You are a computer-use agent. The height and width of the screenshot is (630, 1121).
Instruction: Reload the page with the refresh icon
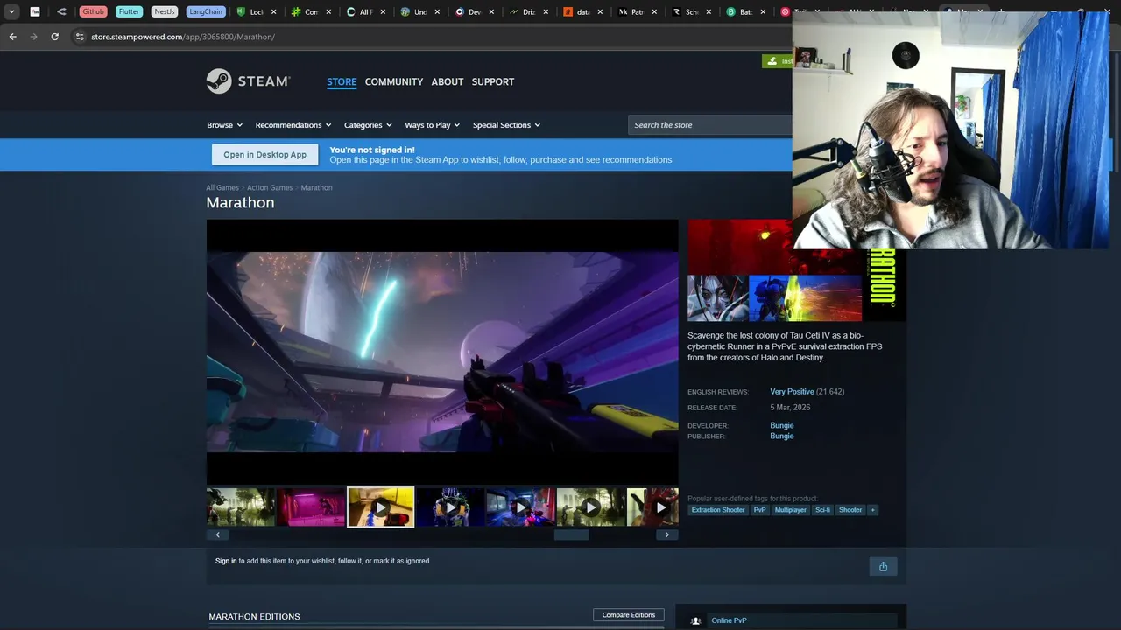tap(54, 37)
